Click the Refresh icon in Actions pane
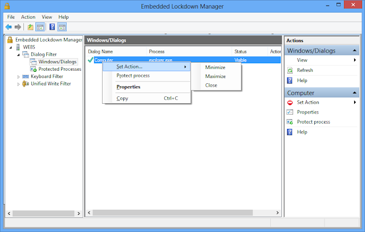The image size is (365, 232). pyautogui.click(x=290, y=70)
